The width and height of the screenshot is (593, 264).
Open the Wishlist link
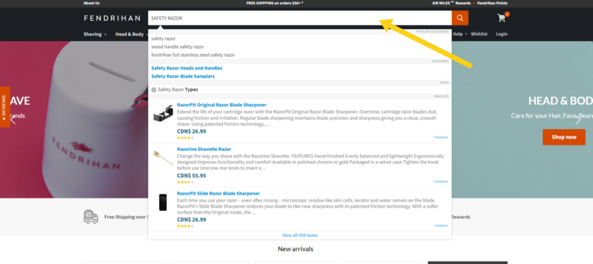click(479, 34)
